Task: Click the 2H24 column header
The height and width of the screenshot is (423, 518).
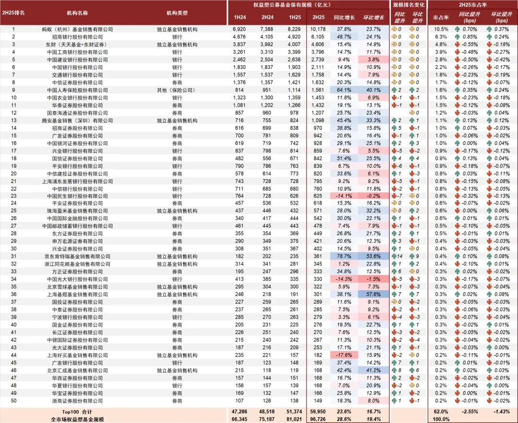Action: point(267,17)
